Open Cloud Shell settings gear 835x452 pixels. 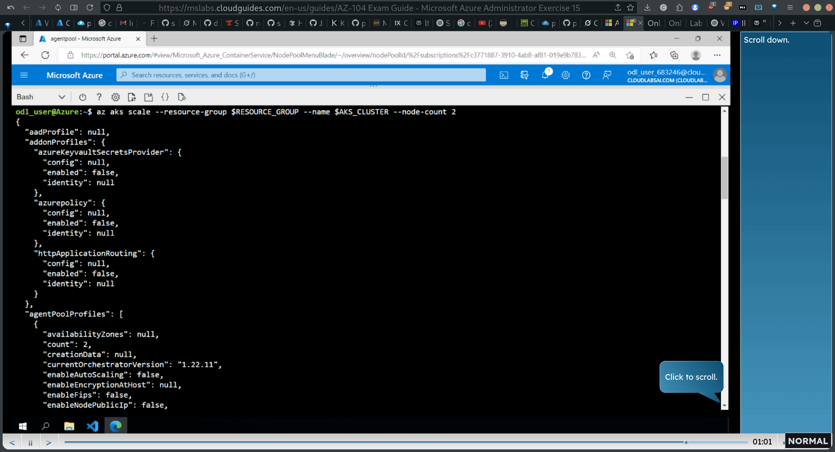tap(115, 97)
